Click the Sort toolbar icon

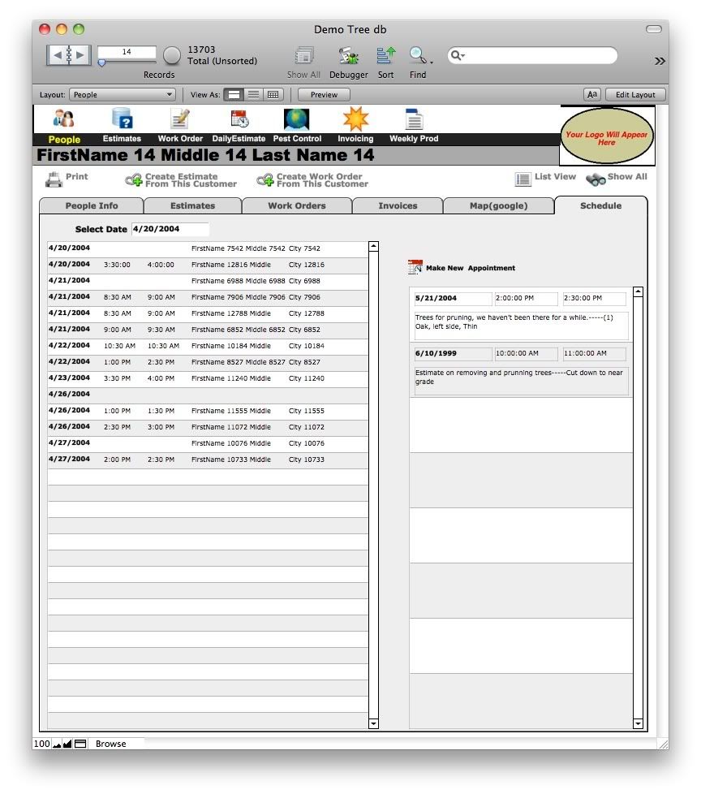point(385,55)
